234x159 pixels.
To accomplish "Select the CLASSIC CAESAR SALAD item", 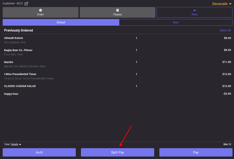I will point(20,86).
